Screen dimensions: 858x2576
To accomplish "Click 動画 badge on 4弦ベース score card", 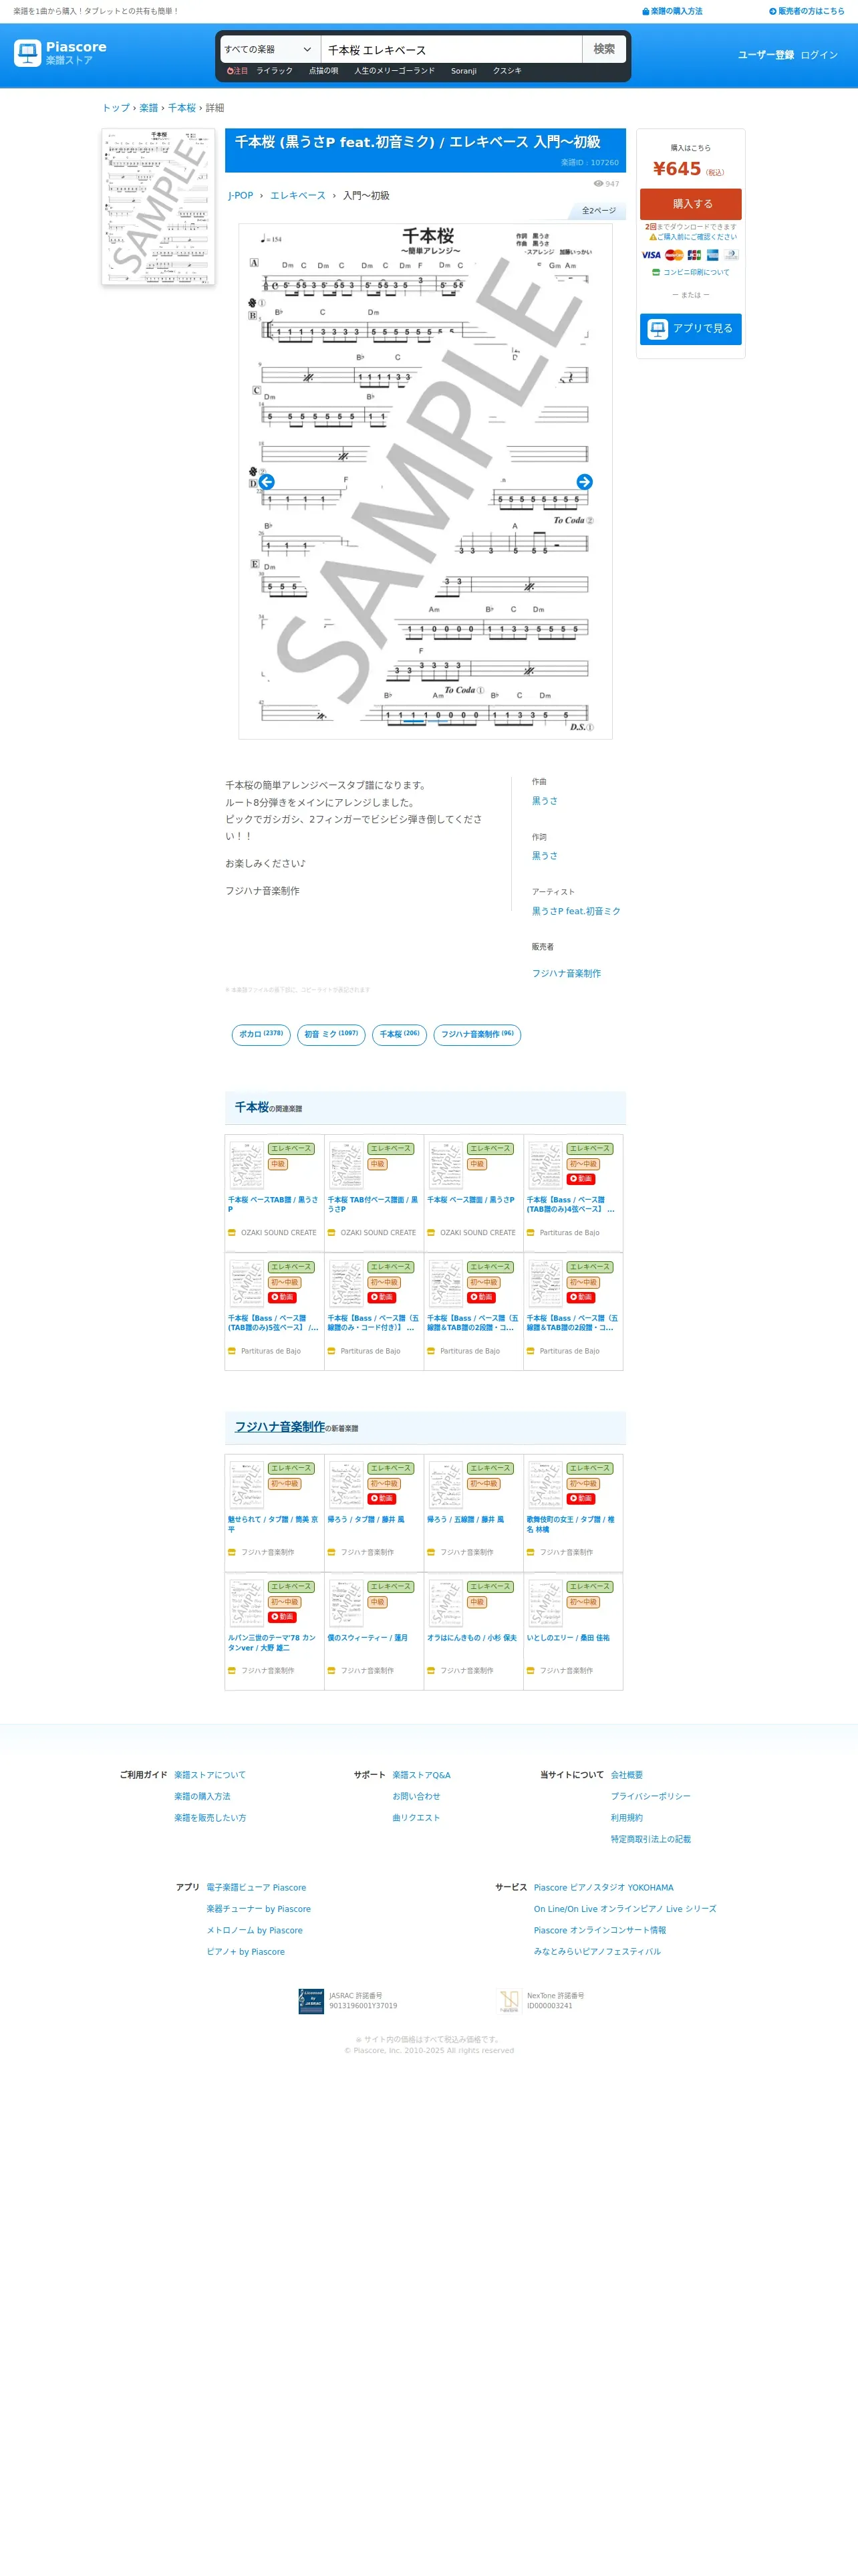I will (581, 1179).
